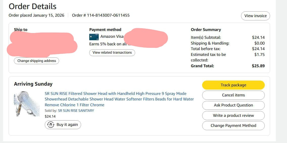This screenshot has height=143, width=287.
Task: Open View related transactions
Action: (x=112, y=53)
